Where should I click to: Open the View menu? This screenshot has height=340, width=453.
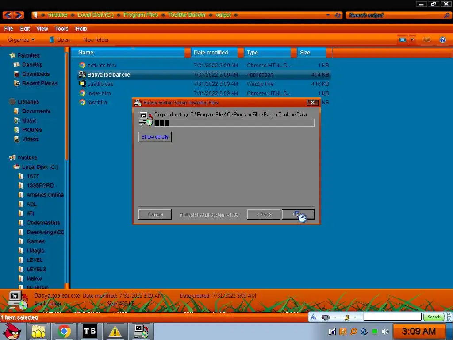click(x=42, y=29)
